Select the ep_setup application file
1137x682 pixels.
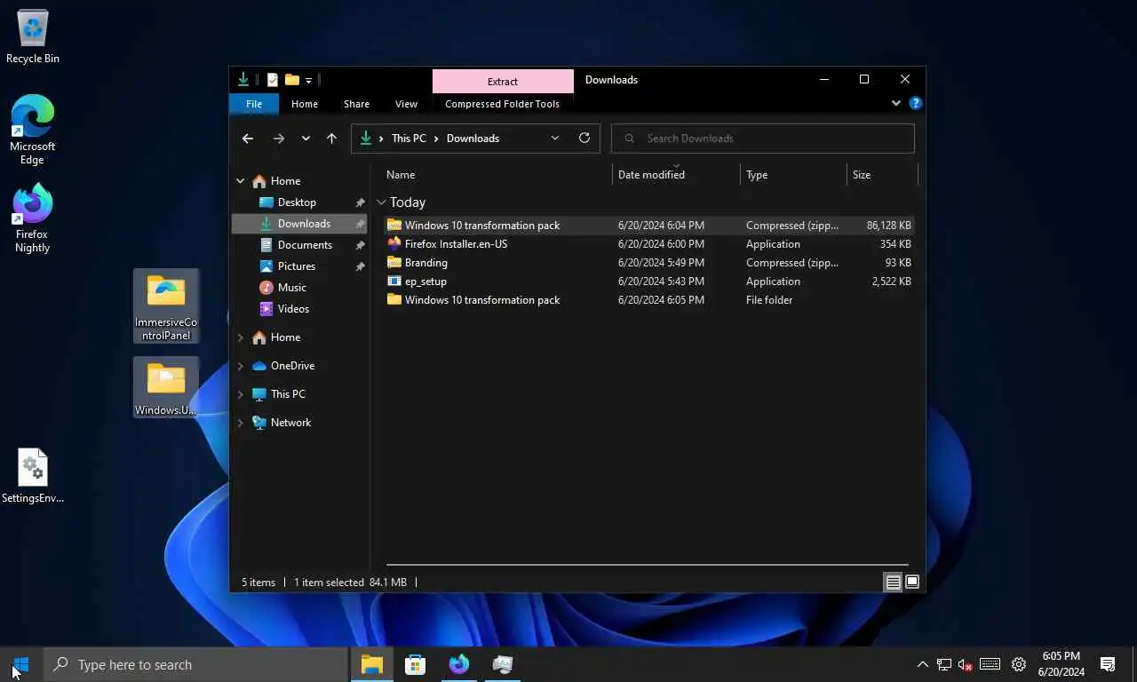click(649, 282)
